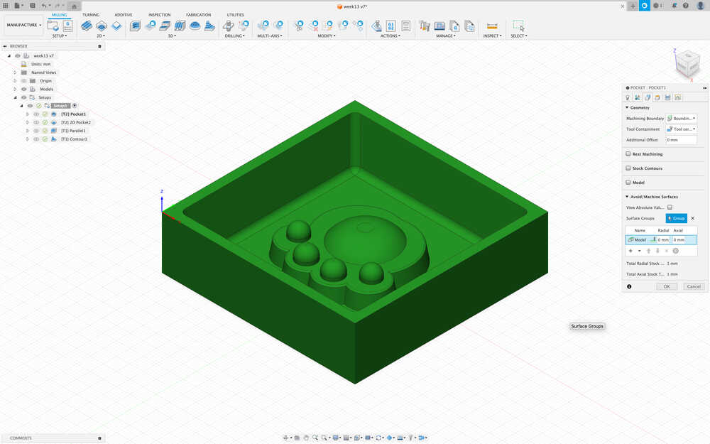The width and height of the screenshot is (710, 444).
Task: Open the MANUFACTURE workspace dropdown
Action: (23, 25)
